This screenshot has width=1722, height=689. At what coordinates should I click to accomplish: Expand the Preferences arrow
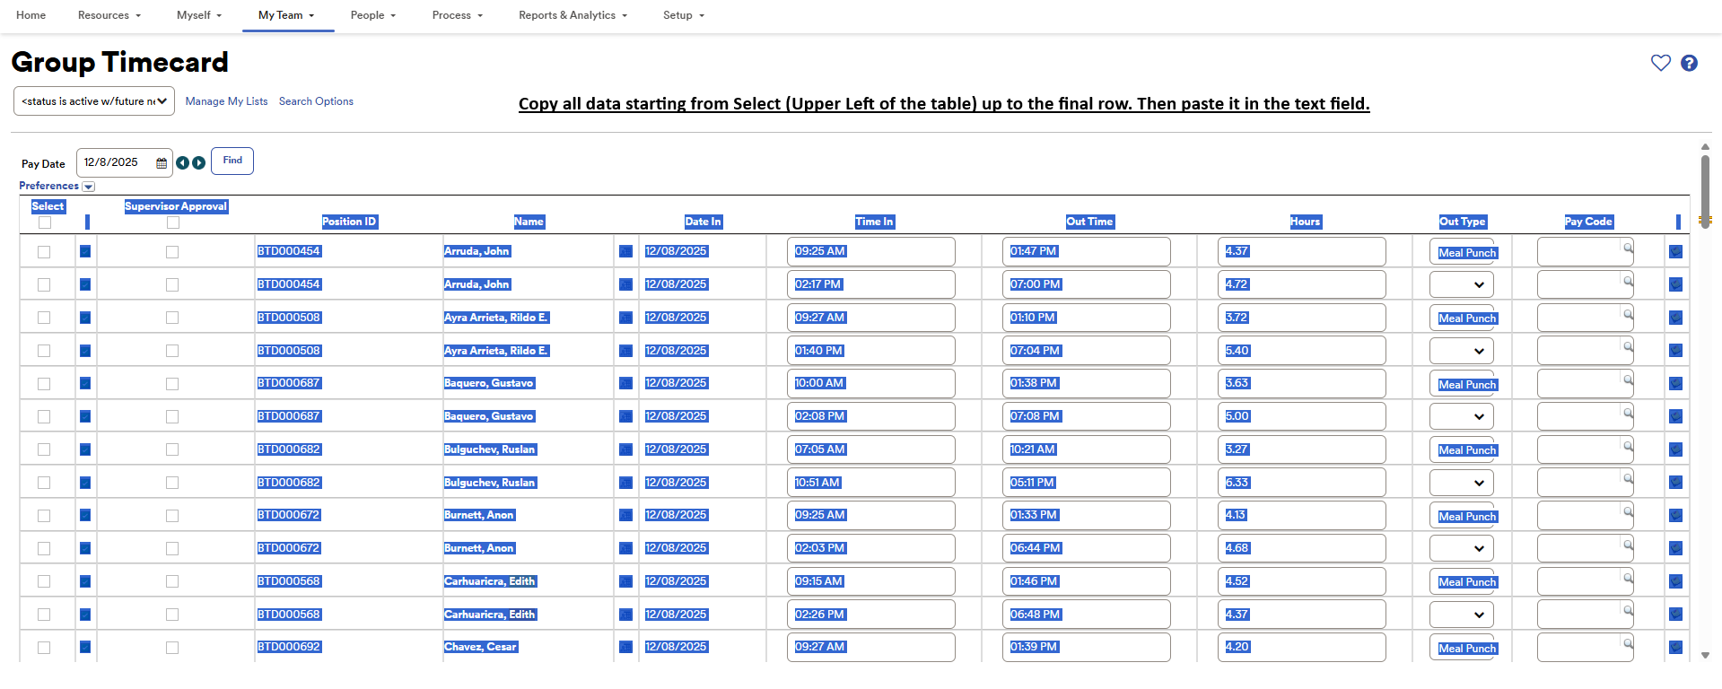pos(88,187)
